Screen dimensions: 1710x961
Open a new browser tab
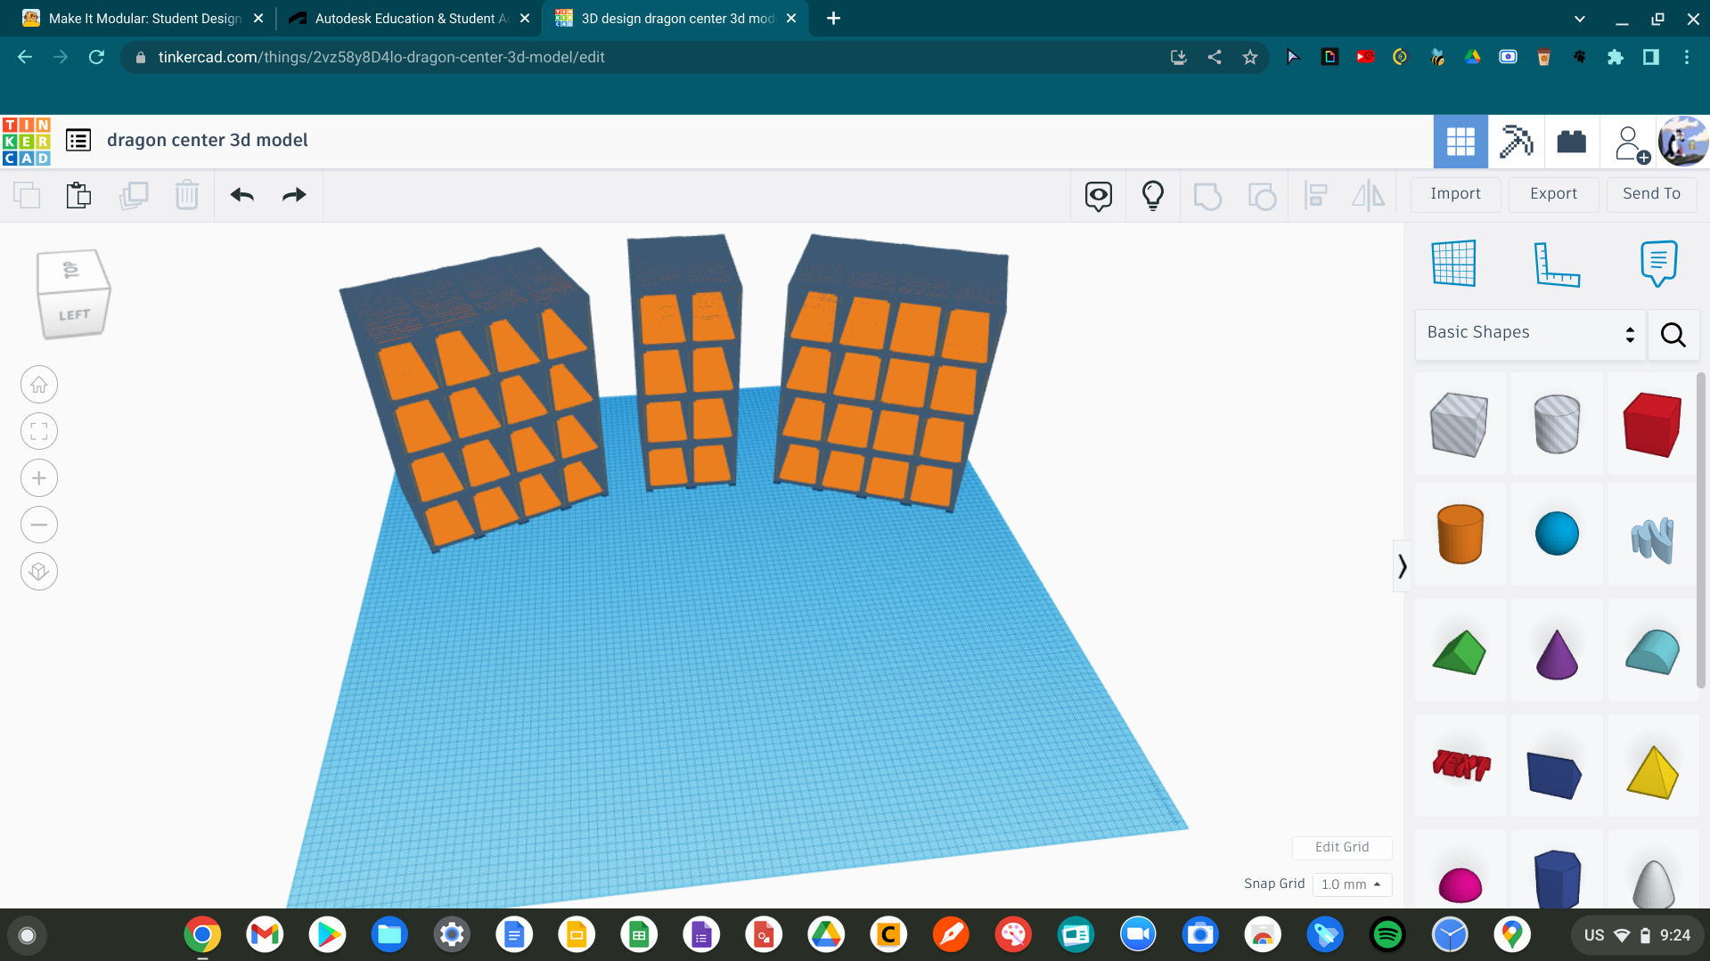pyautogui.click(x=833, y=18)
